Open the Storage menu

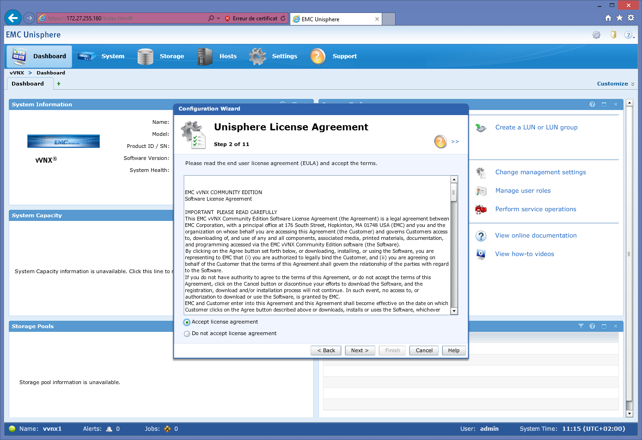click(x=161, y=56)
